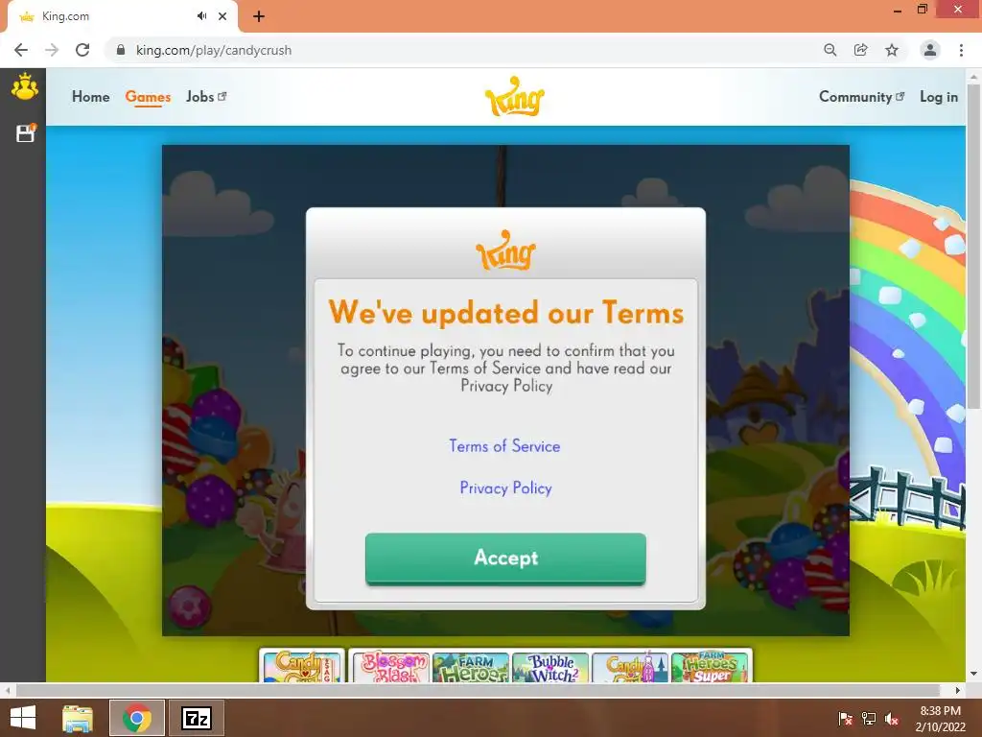Open the Action Center flag tray icon
This screenshot has width=982, height=737.
(846, 718)
